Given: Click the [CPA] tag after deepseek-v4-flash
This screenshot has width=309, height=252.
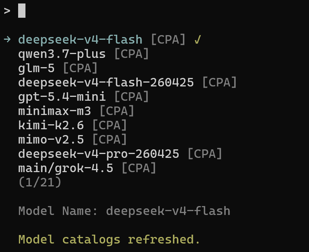Looking at the screenshot, I should click(x=168, y=39).
